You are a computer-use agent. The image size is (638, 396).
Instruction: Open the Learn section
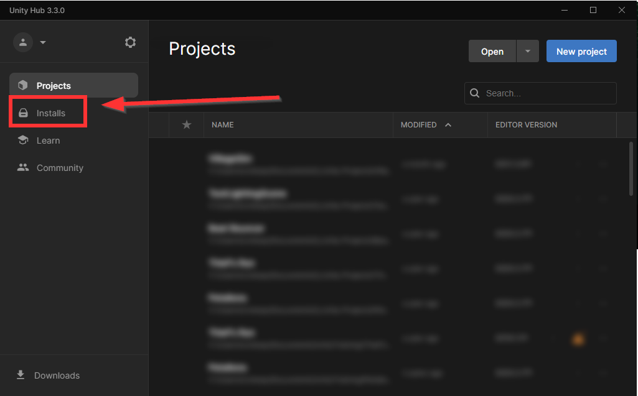(x=48, y=140)
